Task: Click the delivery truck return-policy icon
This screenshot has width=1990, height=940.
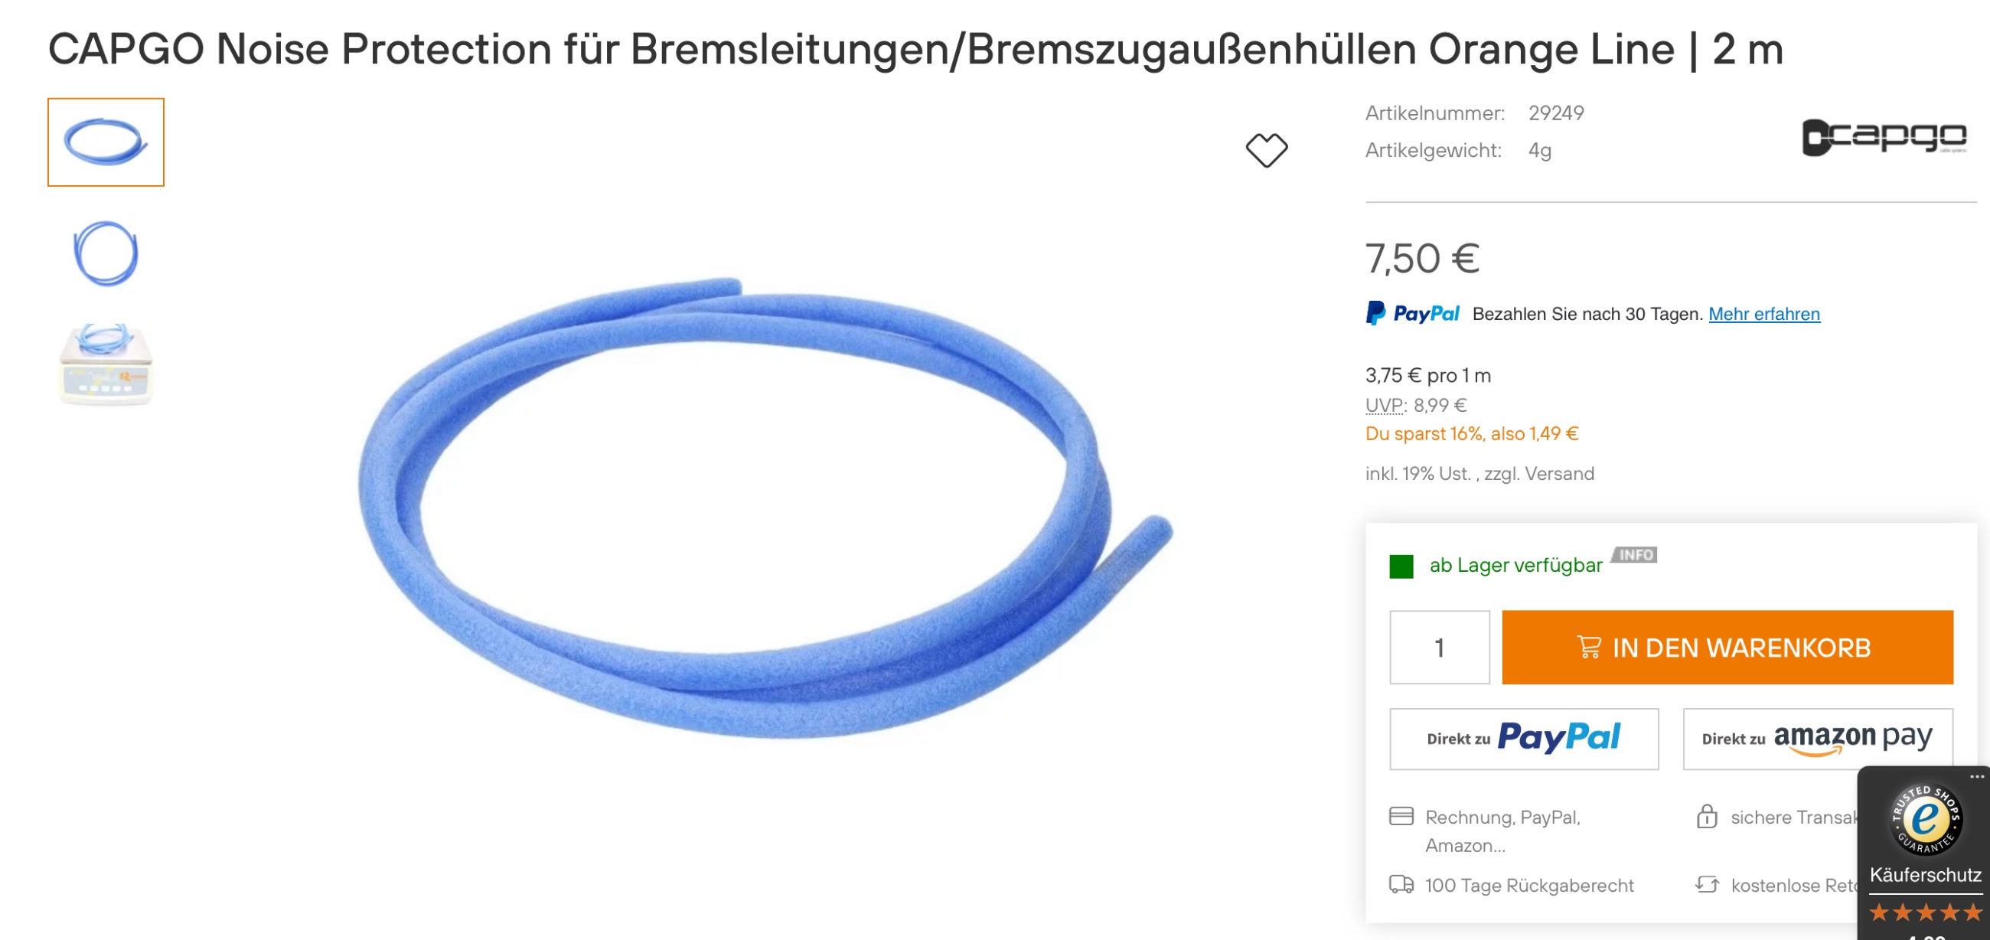Action: 1401,884
